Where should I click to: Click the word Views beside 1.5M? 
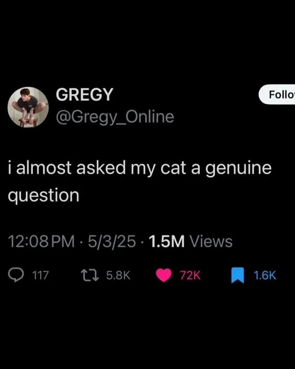211,241
